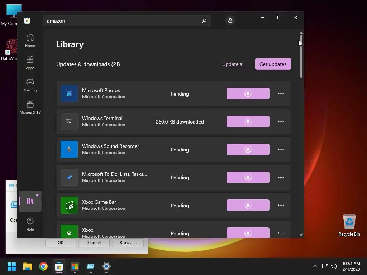
Task: Show hidden system tray icons
Action: (x=315, y=266)
